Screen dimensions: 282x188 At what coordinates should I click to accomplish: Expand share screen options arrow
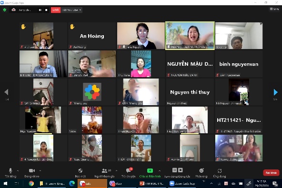pos(160,170)
